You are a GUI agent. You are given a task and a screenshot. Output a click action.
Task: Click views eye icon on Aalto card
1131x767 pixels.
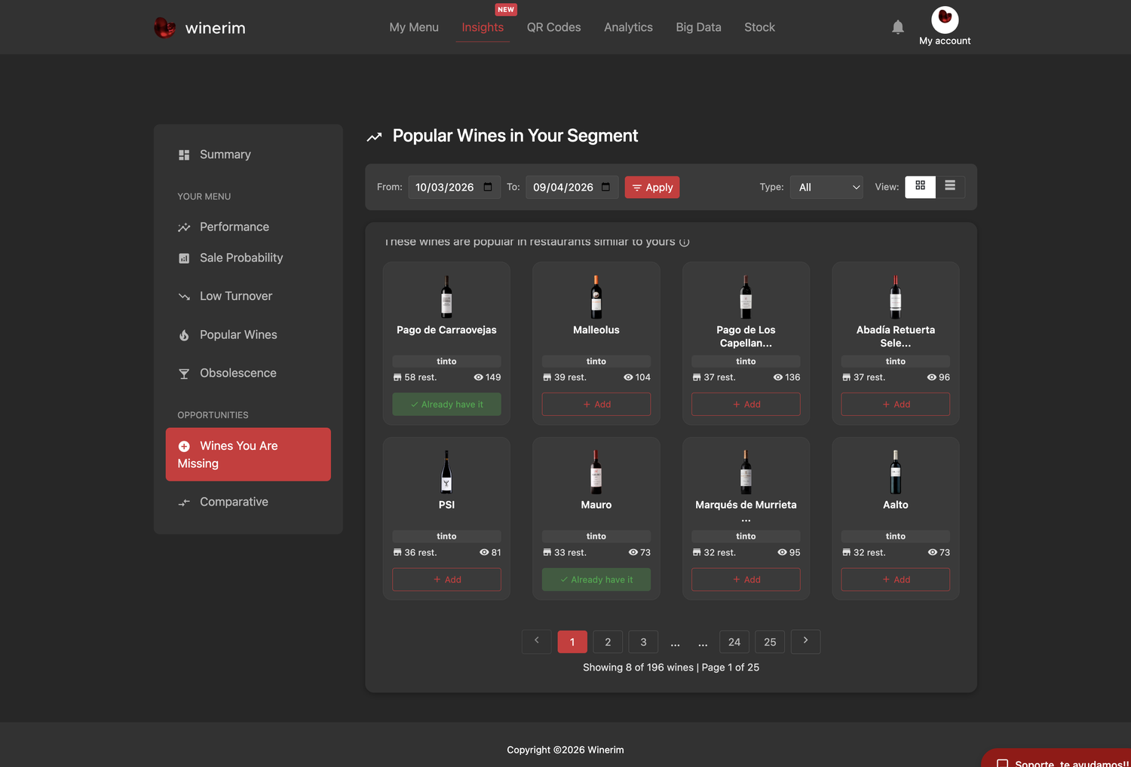(x=933, y=552)
